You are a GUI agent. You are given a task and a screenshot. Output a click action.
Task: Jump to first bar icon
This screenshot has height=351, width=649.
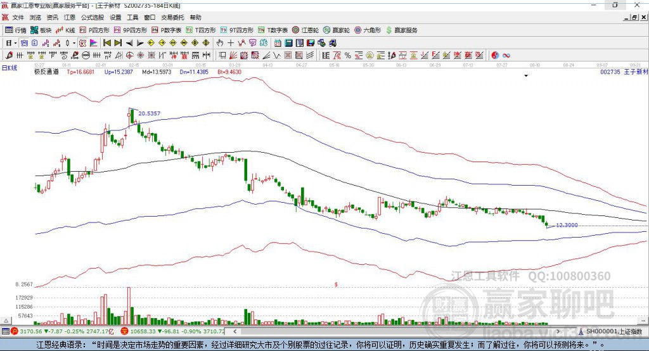pyautogui.click(x=107, y=43)
